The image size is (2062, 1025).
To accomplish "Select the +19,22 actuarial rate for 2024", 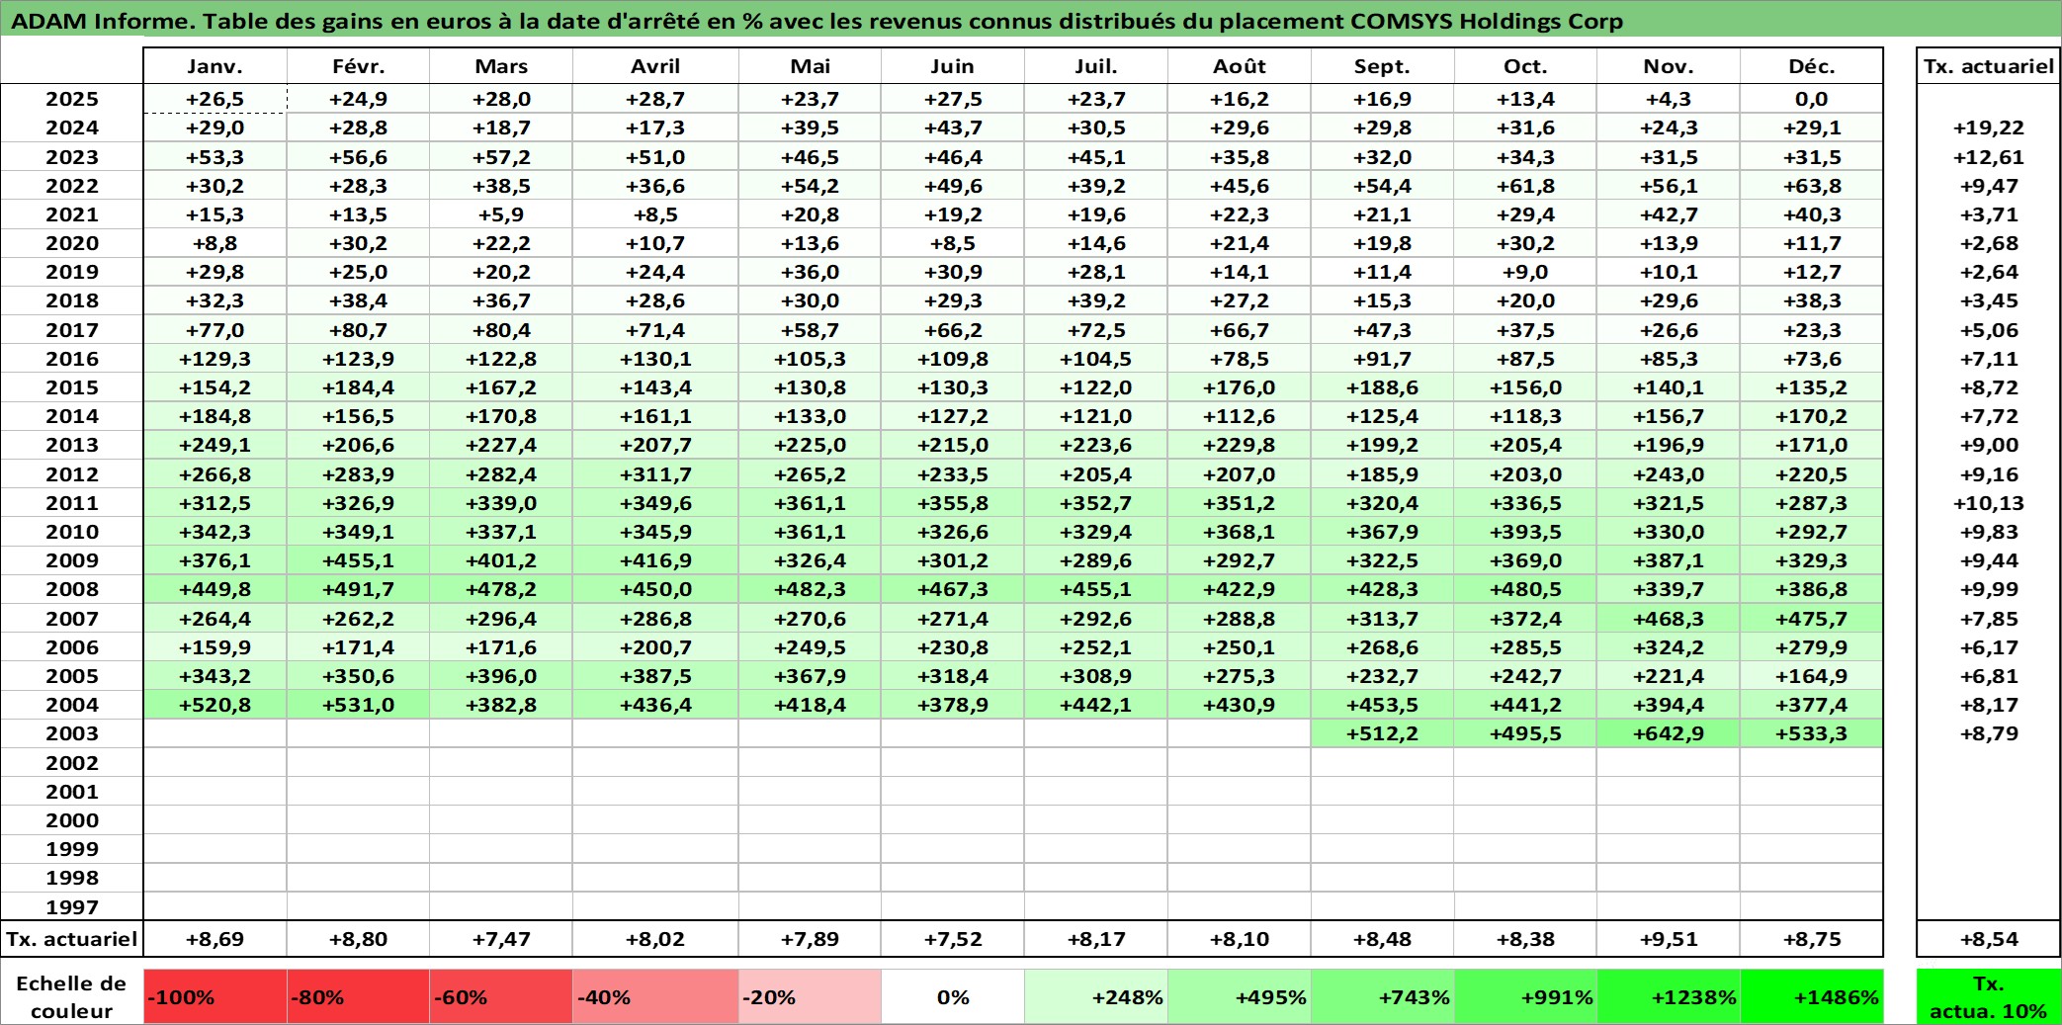I will tap(1988, 128).
